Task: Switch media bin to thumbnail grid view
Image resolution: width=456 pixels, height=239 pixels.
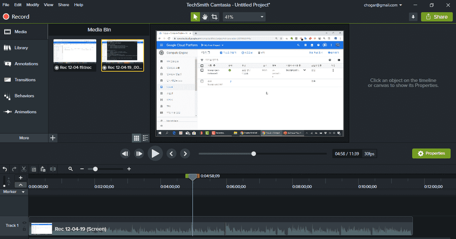Action: click(x=136, y=138)
